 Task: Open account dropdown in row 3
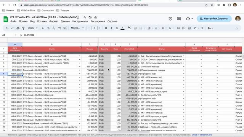click(80, 56)
